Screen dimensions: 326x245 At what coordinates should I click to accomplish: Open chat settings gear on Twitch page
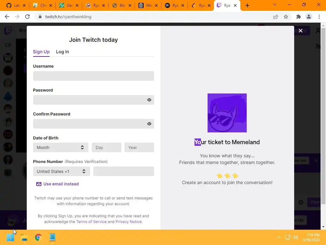(301, 202)
